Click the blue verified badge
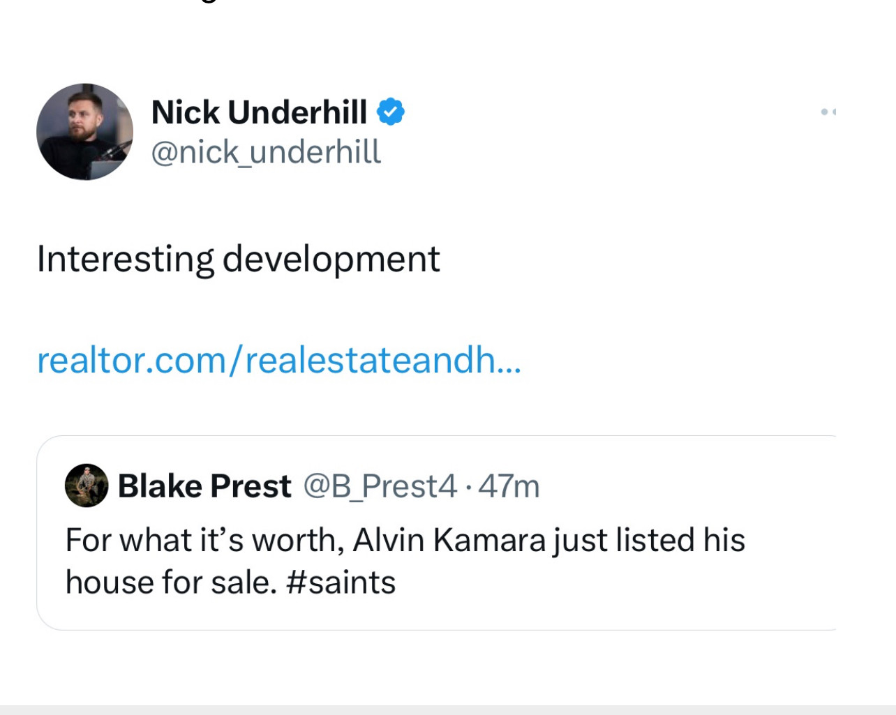 (x=390, y=112)
